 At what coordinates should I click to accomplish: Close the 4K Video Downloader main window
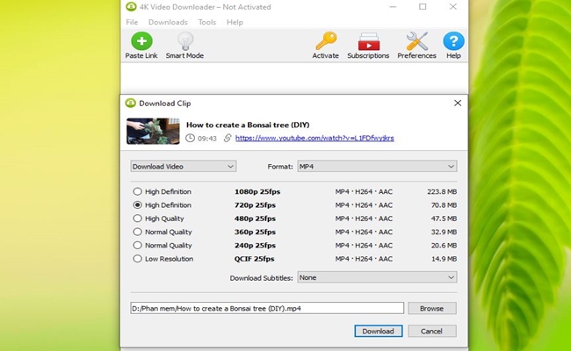point(452,6)
